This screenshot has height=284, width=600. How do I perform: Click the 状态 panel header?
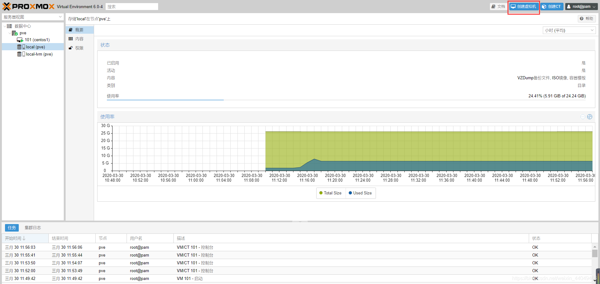346,45
